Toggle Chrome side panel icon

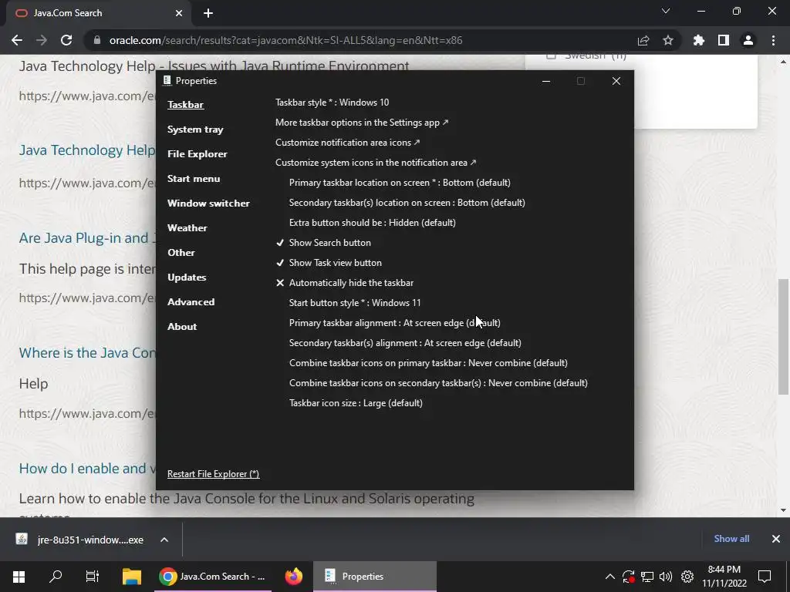pos(724,40)
